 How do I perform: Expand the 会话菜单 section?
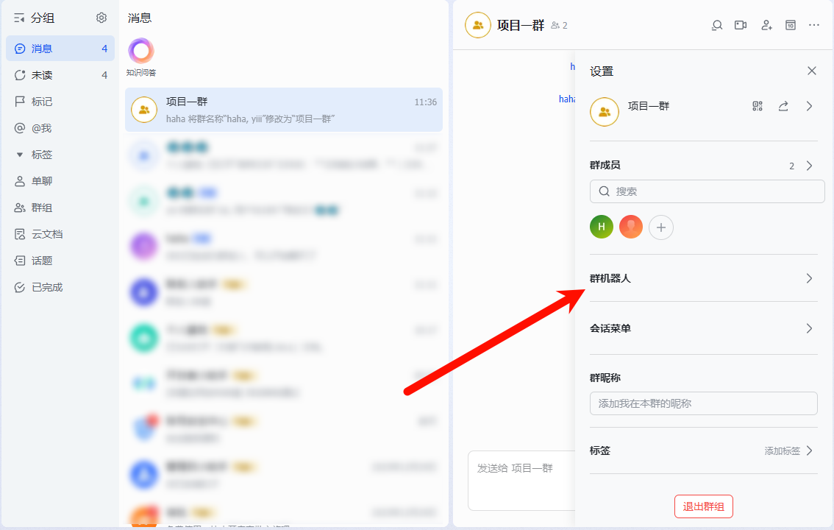809,328
